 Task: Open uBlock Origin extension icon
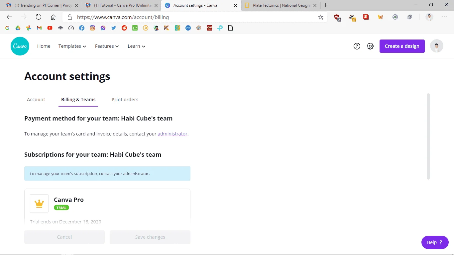click(338, 17)
